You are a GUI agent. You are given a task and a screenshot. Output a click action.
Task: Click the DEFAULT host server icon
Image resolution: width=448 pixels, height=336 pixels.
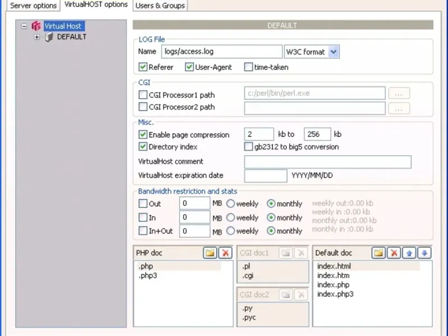49,37
